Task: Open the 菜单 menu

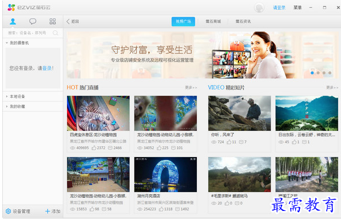Action: click(298, 7)
